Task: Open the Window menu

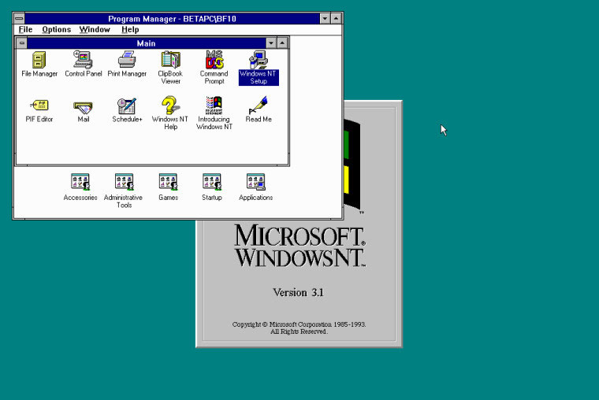Action: click(95, 29)
